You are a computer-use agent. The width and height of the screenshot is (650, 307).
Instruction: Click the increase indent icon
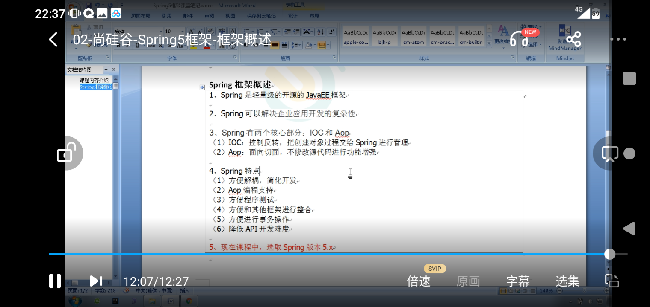296,32
